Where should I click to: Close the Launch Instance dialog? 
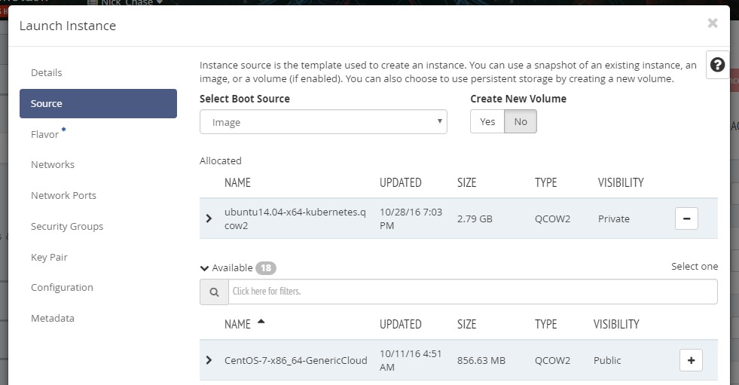tap(713, 23)
